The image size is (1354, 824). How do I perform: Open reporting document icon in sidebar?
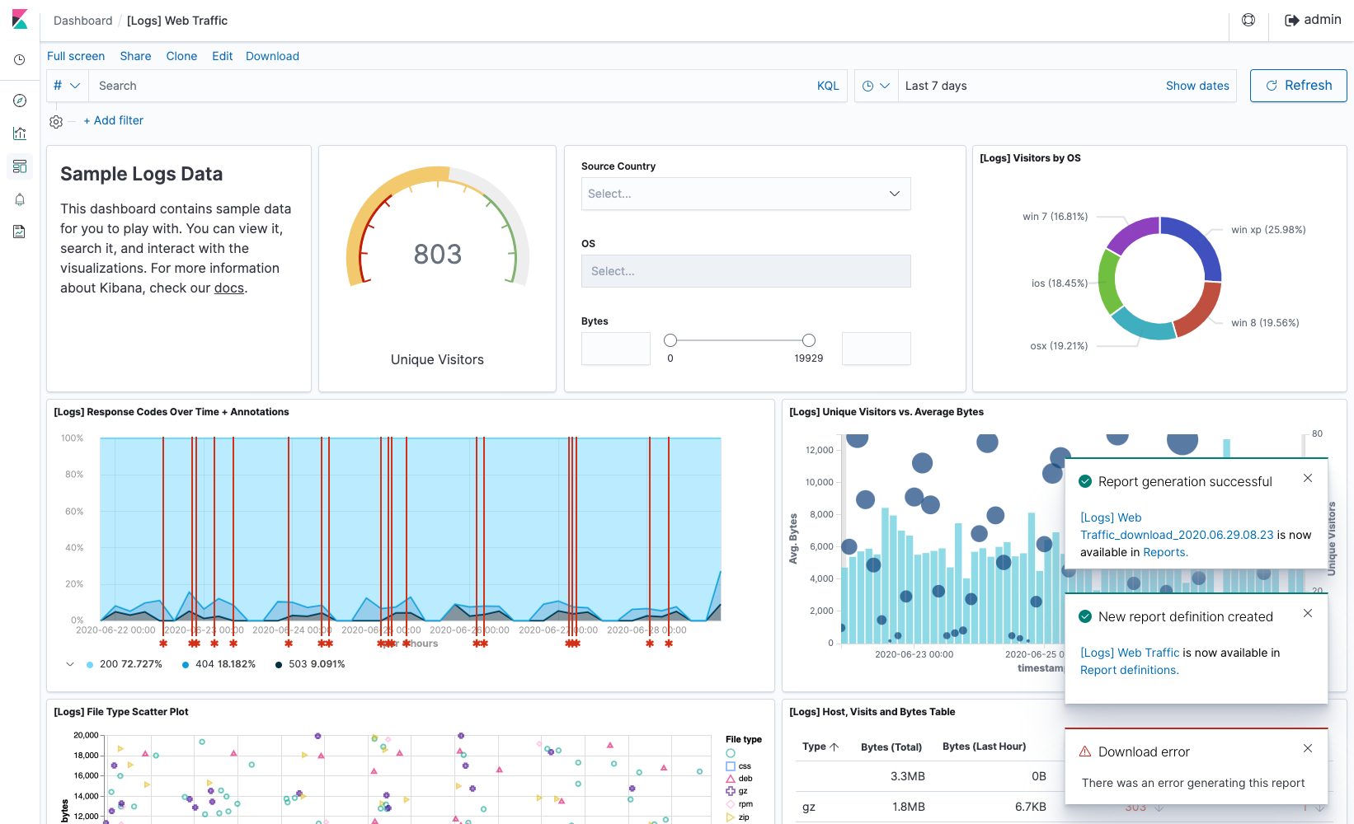pyautogui.click(x=20, y=232)
